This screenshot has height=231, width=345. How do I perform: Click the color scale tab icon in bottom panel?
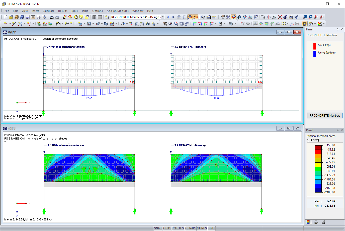(309, 222)
